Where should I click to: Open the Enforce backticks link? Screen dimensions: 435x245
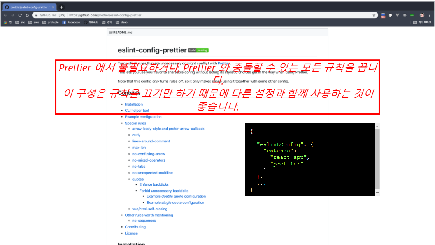click(x=154, y=184)
